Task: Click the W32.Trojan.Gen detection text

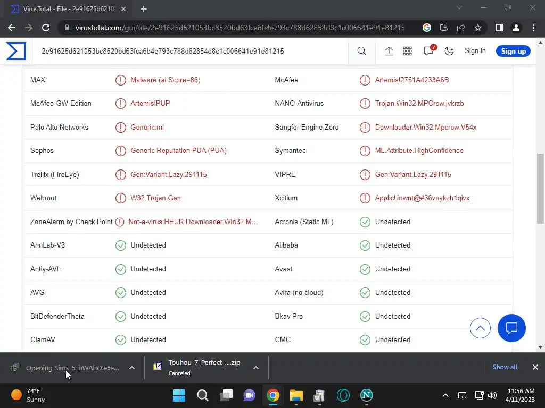Action: tap(155, 198)
